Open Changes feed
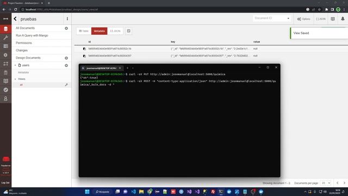Screen dimensions: 348x196 coord(22,51)
